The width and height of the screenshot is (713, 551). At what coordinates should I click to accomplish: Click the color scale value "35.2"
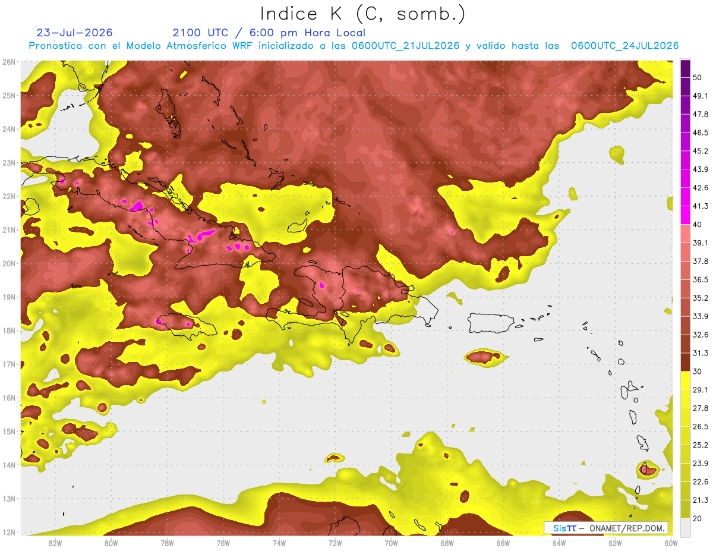pos(701,298)
